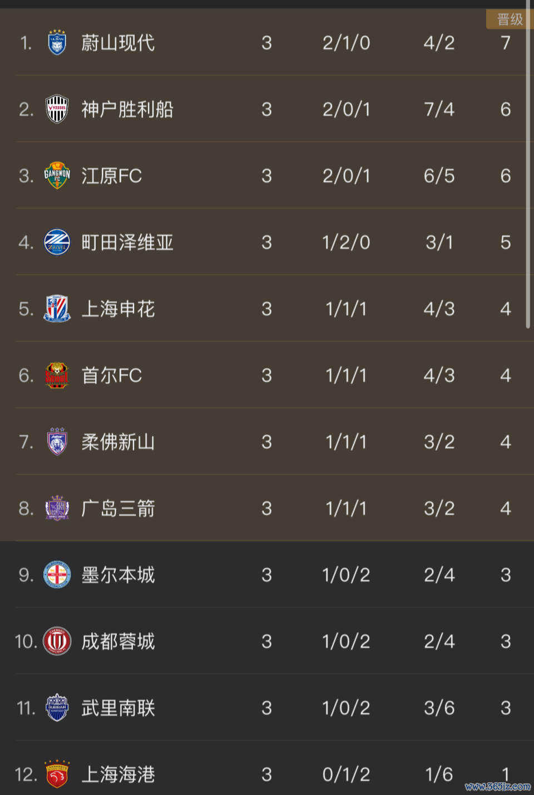Go to 神户胜利船 team page
The image size is (534, 795).
coord(127,109)
